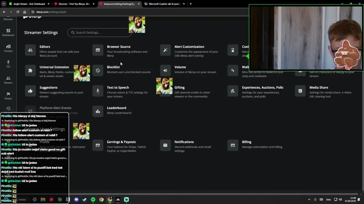Open Discord from the taskbar
The height and width of the screenshot is (204, 364).
pyautogui.click(x=76, y=199)
